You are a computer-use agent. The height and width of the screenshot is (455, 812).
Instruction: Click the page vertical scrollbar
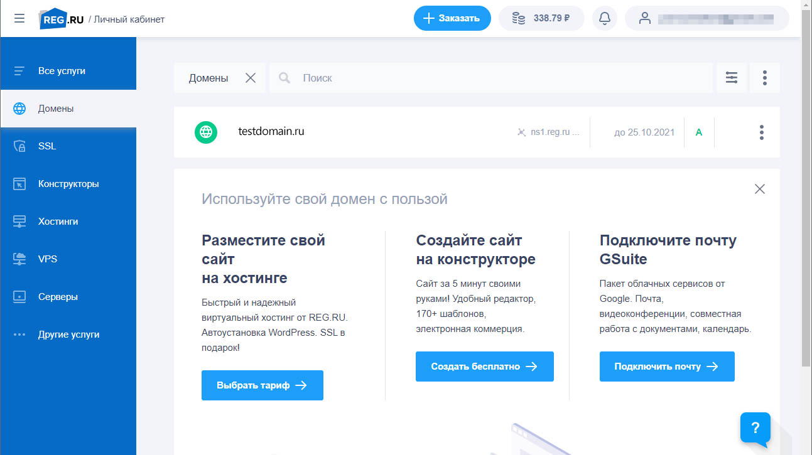pos(806,188)
